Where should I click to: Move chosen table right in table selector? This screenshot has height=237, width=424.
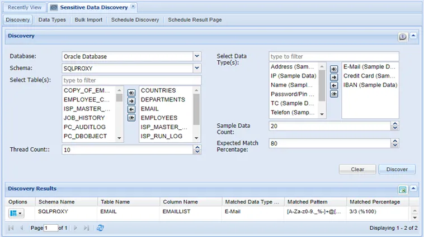(x=131, y=101)
